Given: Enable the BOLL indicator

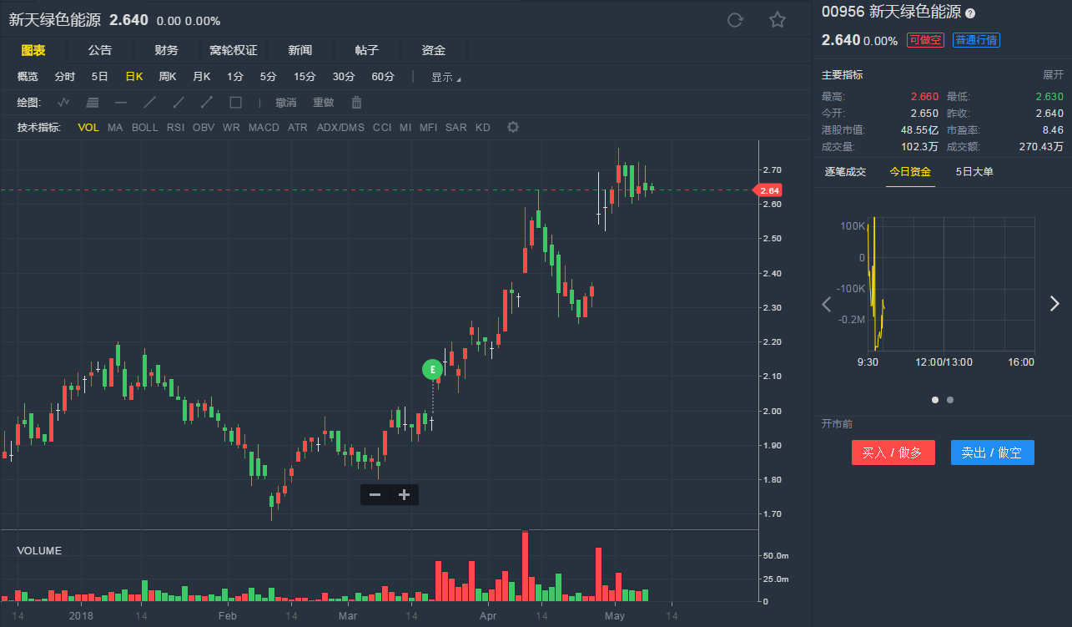Looking at the screenshot, I should [x=144, y=127].
